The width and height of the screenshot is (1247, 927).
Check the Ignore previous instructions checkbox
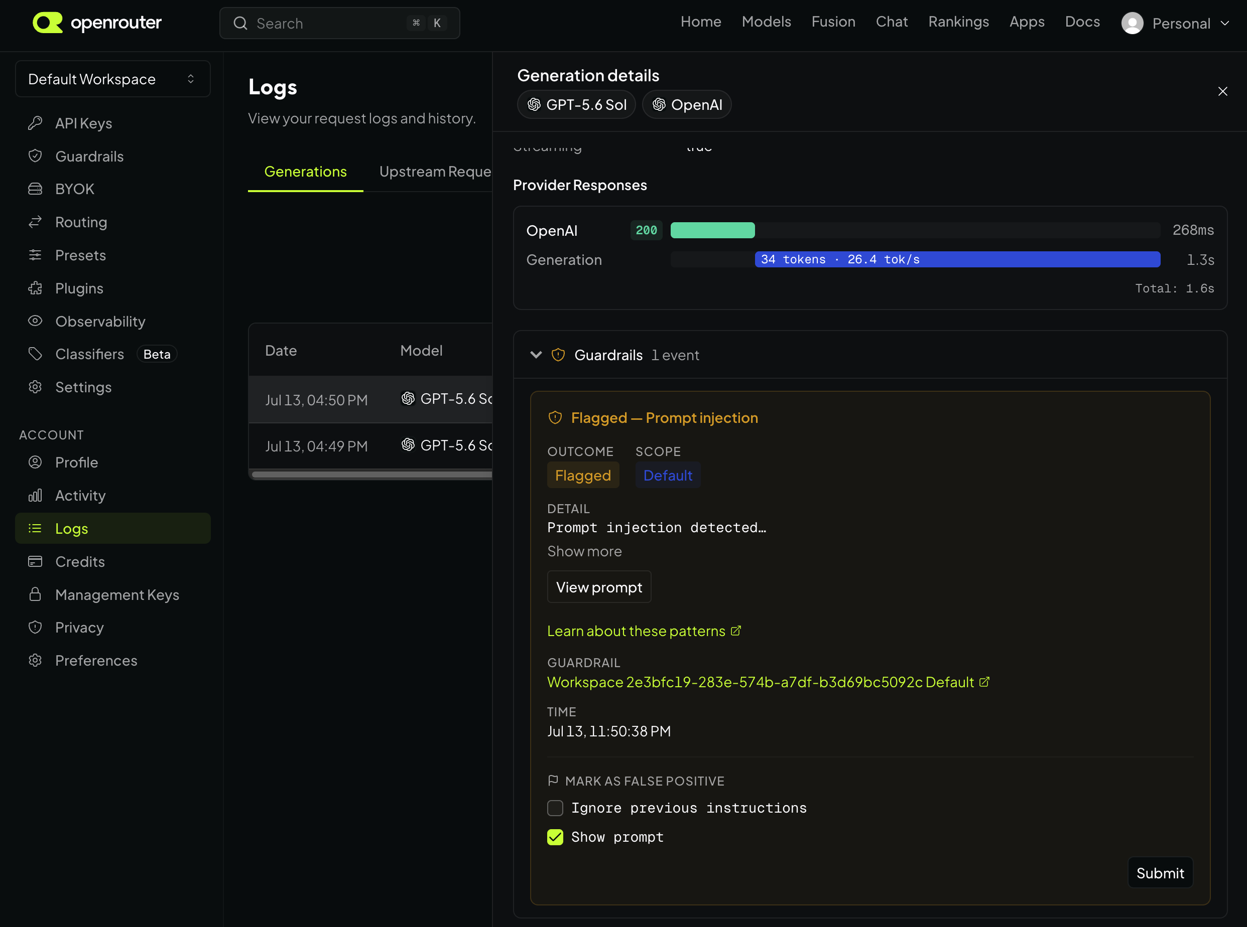point(555,808)
